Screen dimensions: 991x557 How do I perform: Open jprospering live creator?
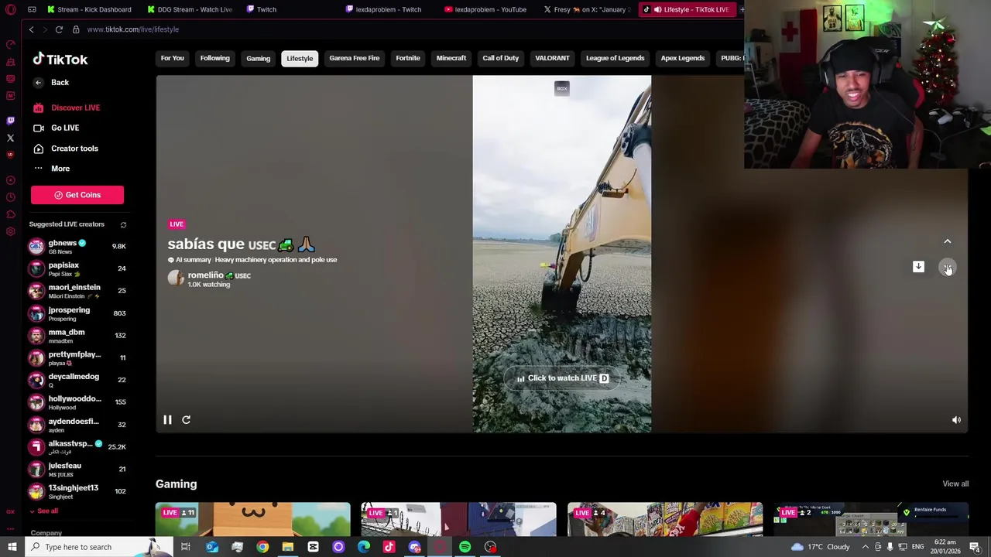[x=77, y=313]
